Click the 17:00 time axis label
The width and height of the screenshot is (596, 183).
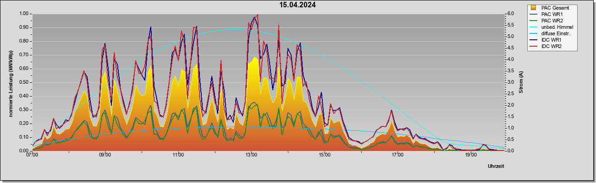(397, 155)
